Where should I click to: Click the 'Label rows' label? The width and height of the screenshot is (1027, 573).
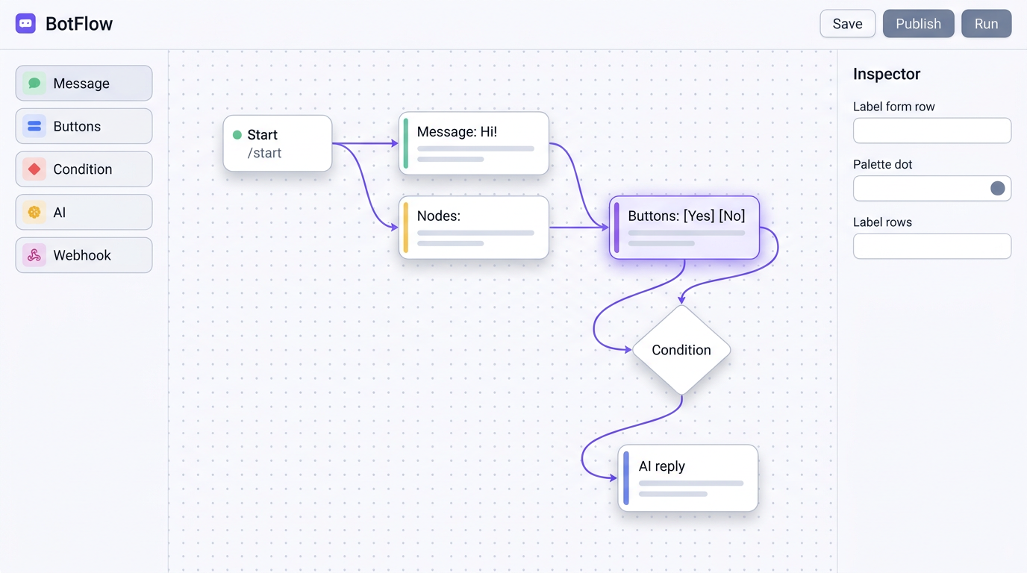(x=882, y=222)
